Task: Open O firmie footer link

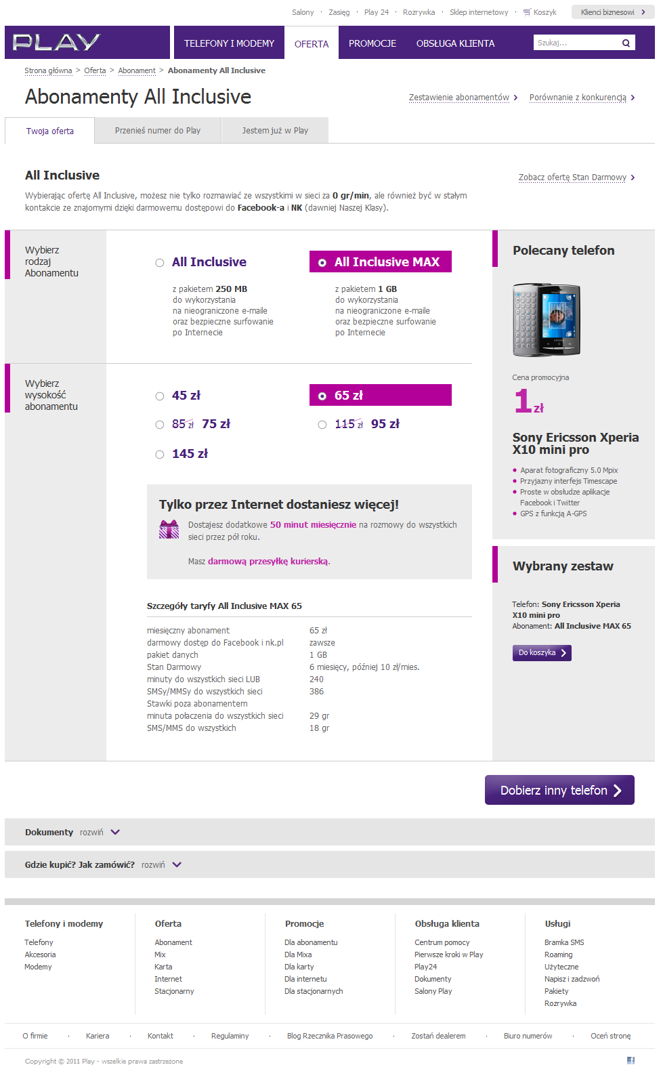Action: 35,1036
